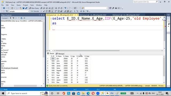The image size is (171, 96).
Task: Switch to the Messages tab
Action: pos(60,54)
